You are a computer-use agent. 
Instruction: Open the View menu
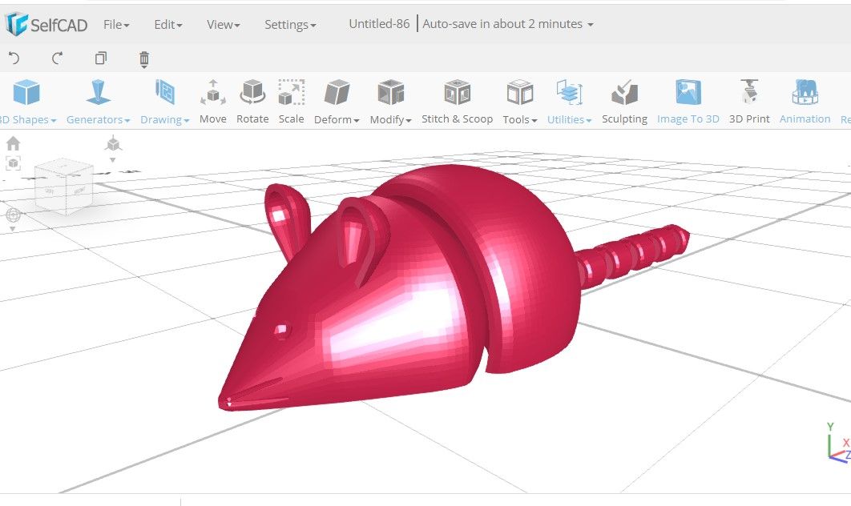point(221,24)
